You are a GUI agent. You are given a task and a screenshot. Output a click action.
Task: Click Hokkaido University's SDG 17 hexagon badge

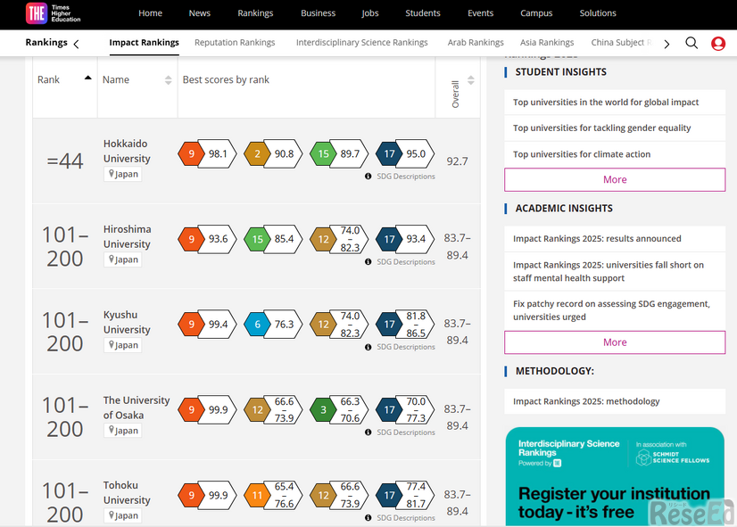pos(389,153)
